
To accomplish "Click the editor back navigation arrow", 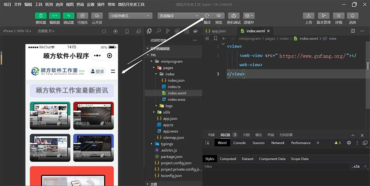I will coord(224,39).
